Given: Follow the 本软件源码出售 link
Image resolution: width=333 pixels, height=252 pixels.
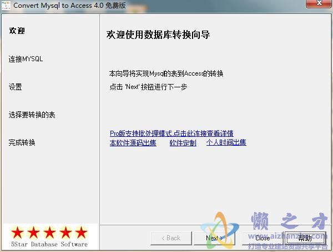Looking at the screenshot, I should [x=133, y=142].
